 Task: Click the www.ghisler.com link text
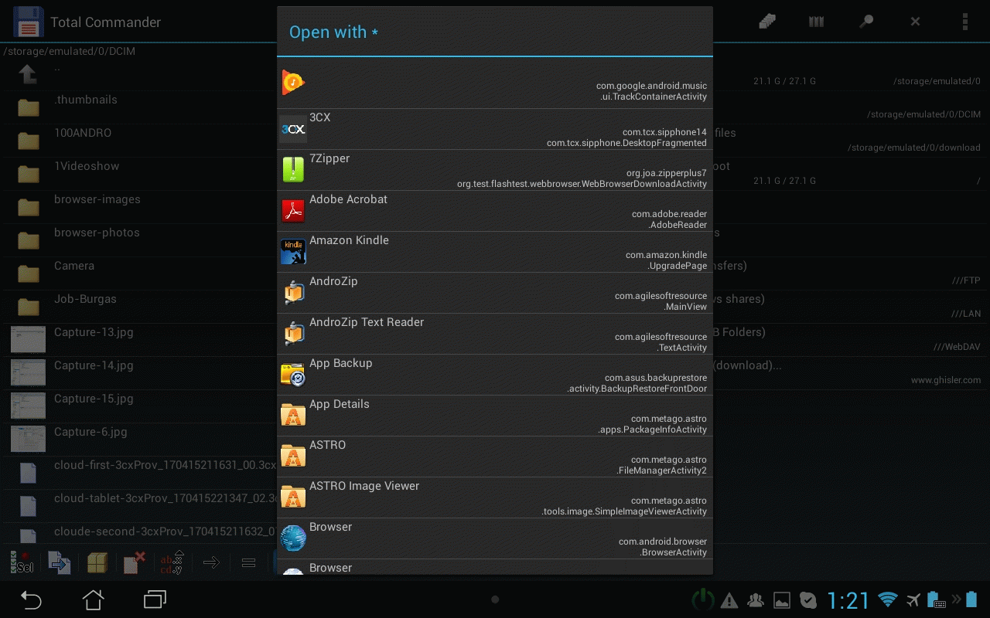[x=946, y=380]
